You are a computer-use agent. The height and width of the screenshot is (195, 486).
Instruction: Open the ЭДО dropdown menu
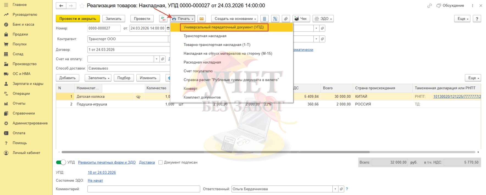point(323,19)
